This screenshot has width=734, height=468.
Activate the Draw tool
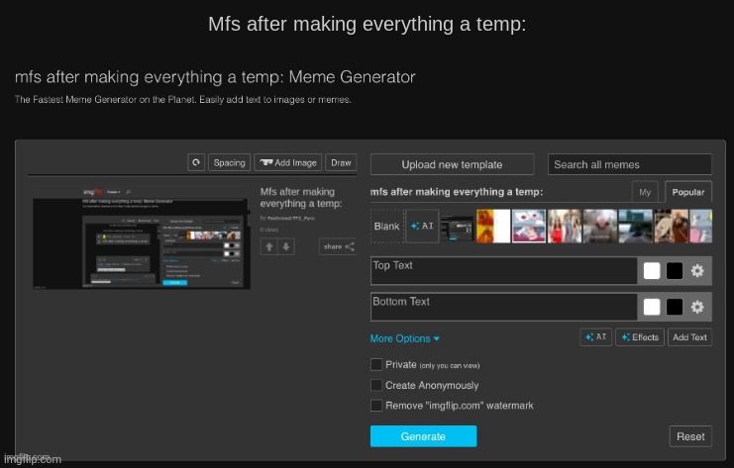(341, 162)
